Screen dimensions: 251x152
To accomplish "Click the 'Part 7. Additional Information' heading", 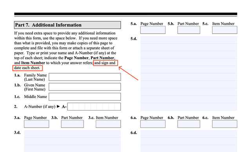I will pyautogui.click(x=67, y=25).
